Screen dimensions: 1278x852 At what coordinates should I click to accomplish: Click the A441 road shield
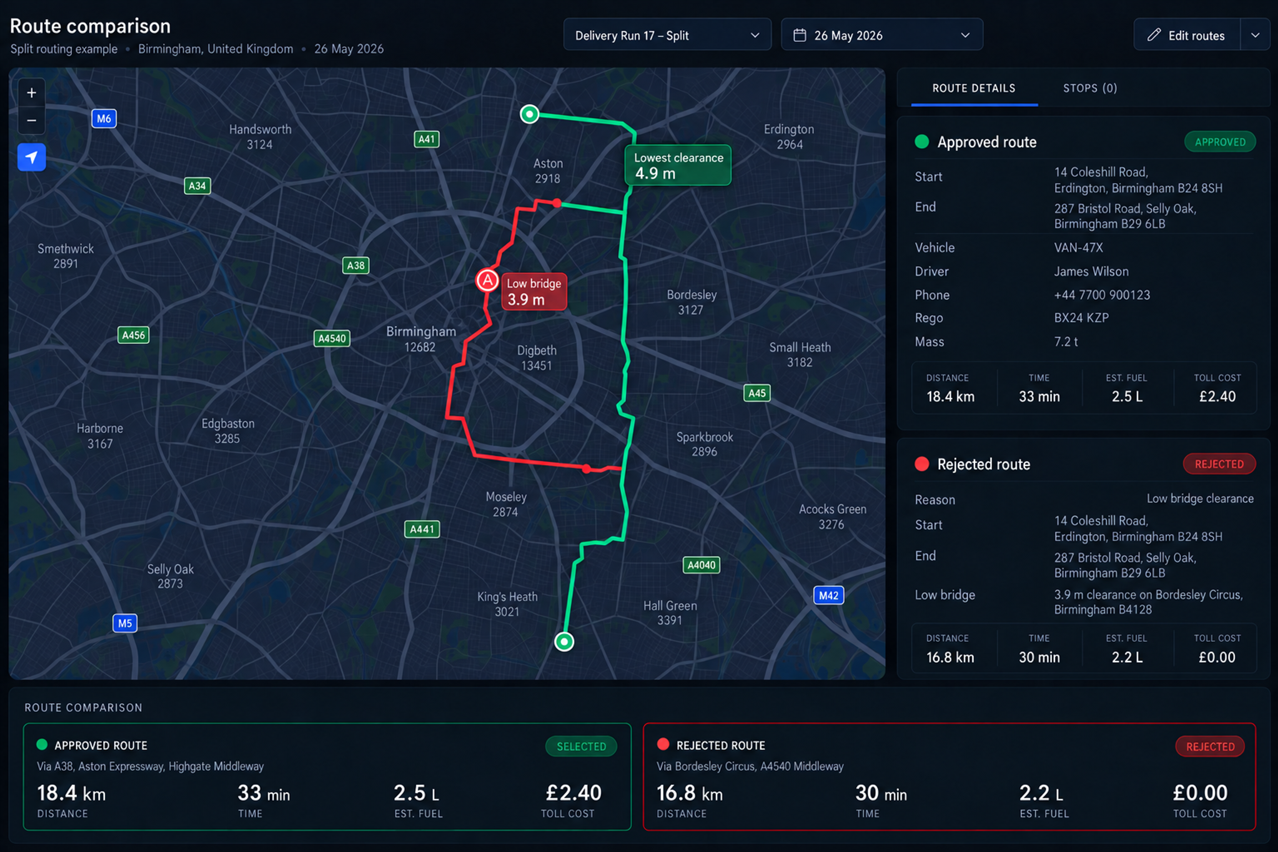(422, 529)
